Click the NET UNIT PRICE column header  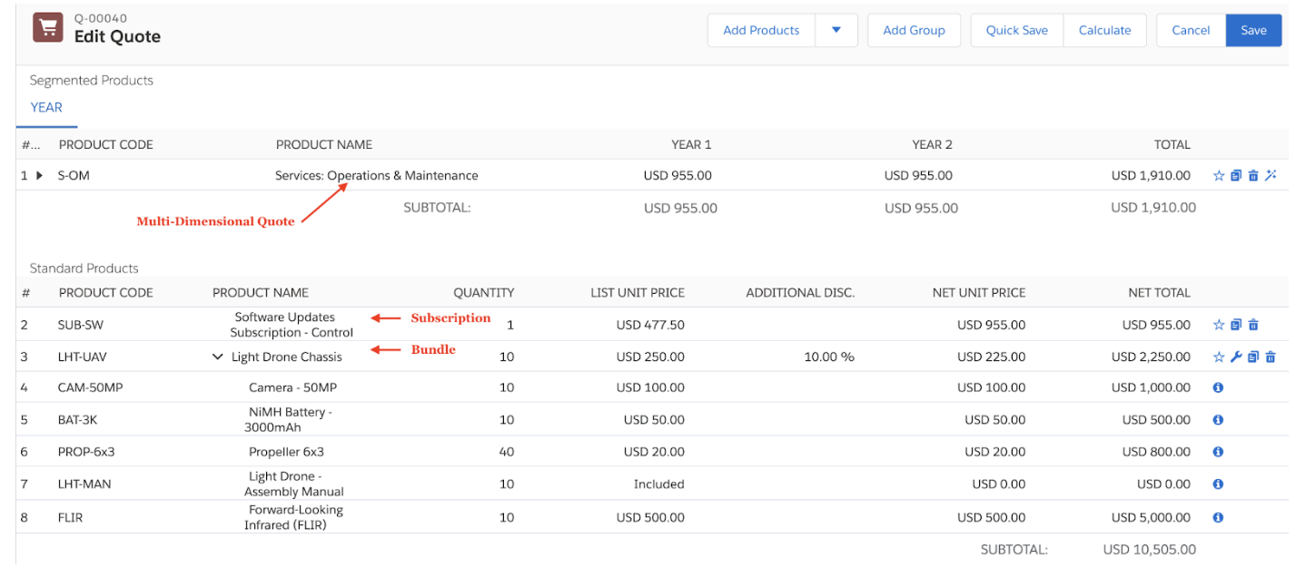[x=979, y=293]
